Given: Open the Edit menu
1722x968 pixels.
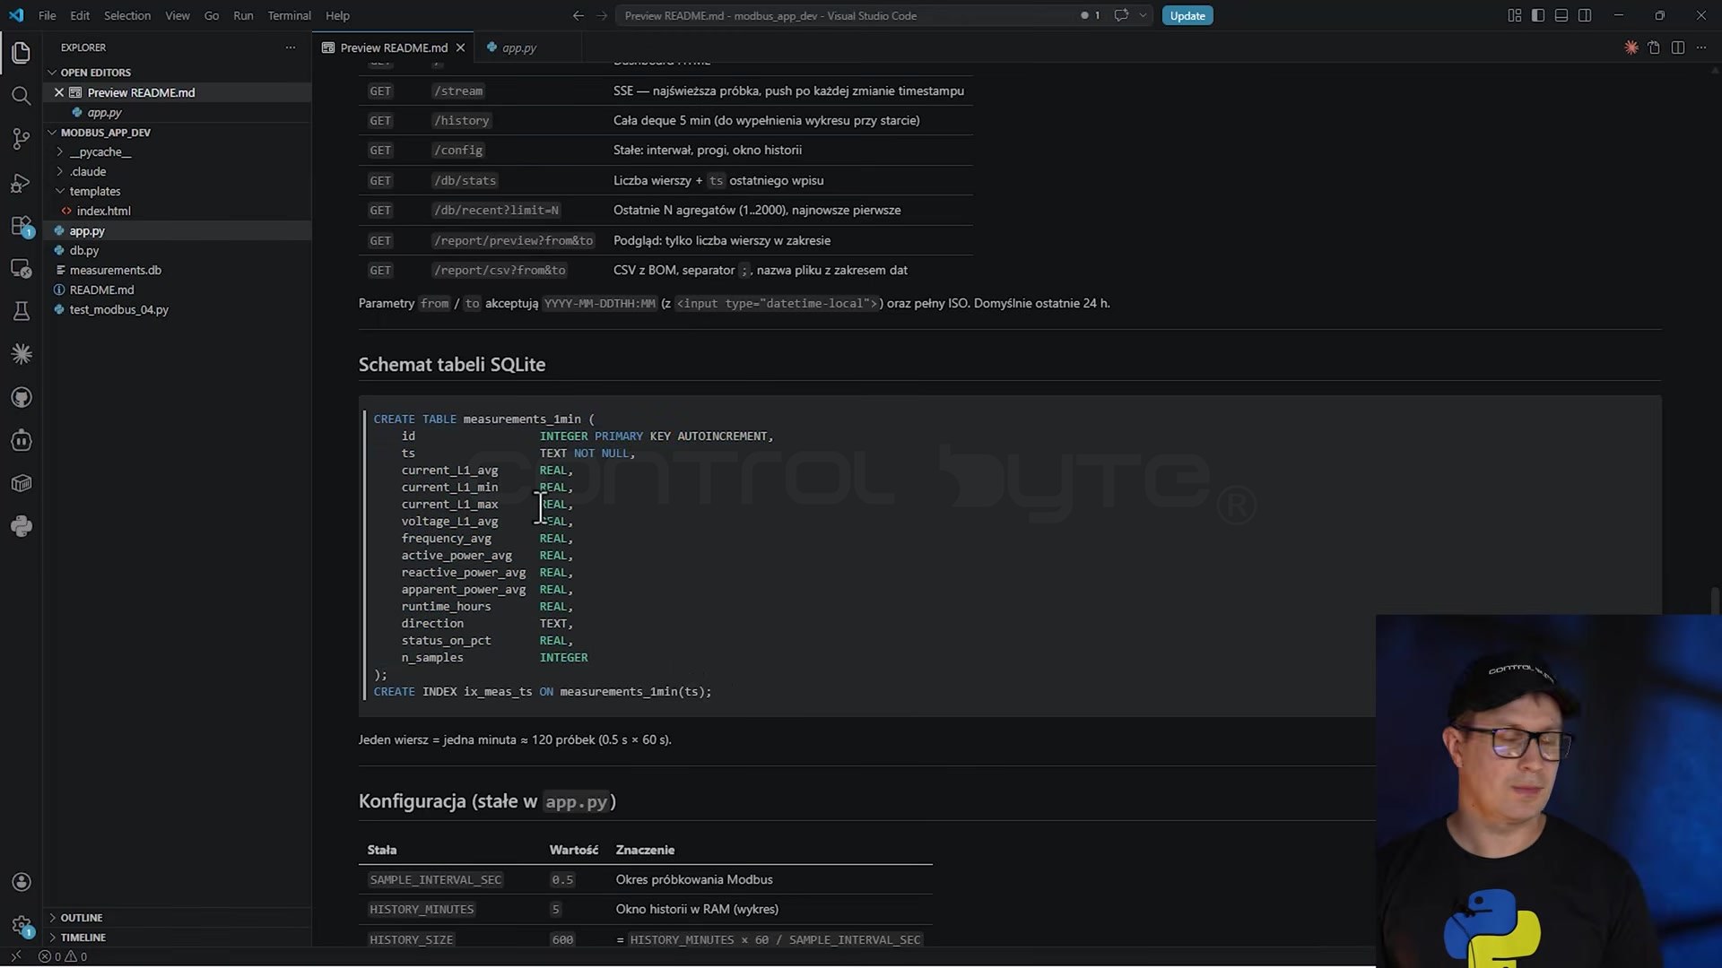Looking at the screenshot, I should pos(80,15).
